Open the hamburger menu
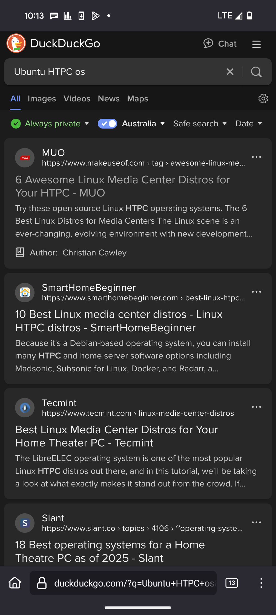This screenshot has width=276, height=615. tap(256, 44)
